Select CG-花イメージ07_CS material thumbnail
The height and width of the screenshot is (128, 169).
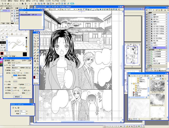157,86
